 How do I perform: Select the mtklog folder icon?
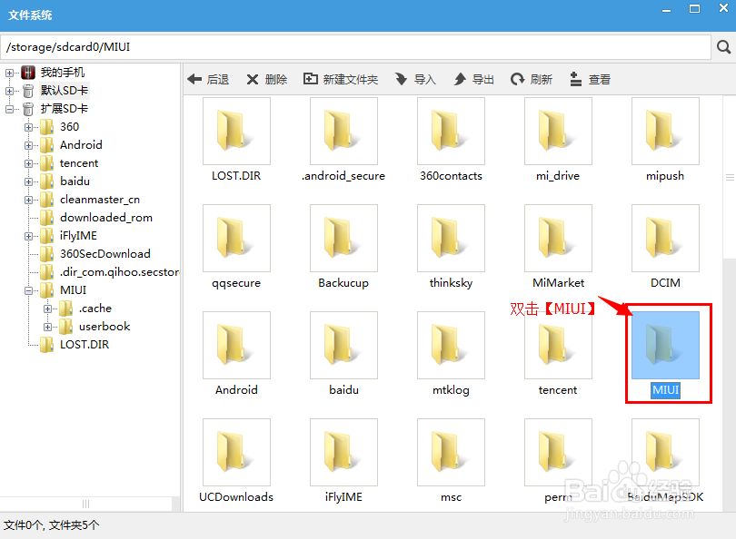(451, 345)
